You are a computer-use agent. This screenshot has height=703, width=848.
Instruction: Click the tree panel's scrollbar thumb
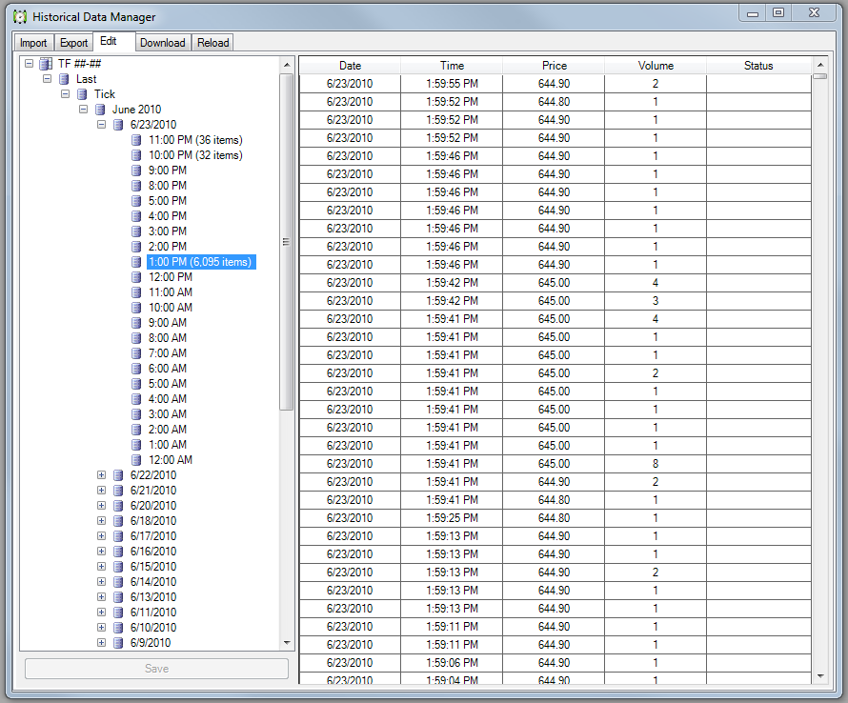pos(287,242)
